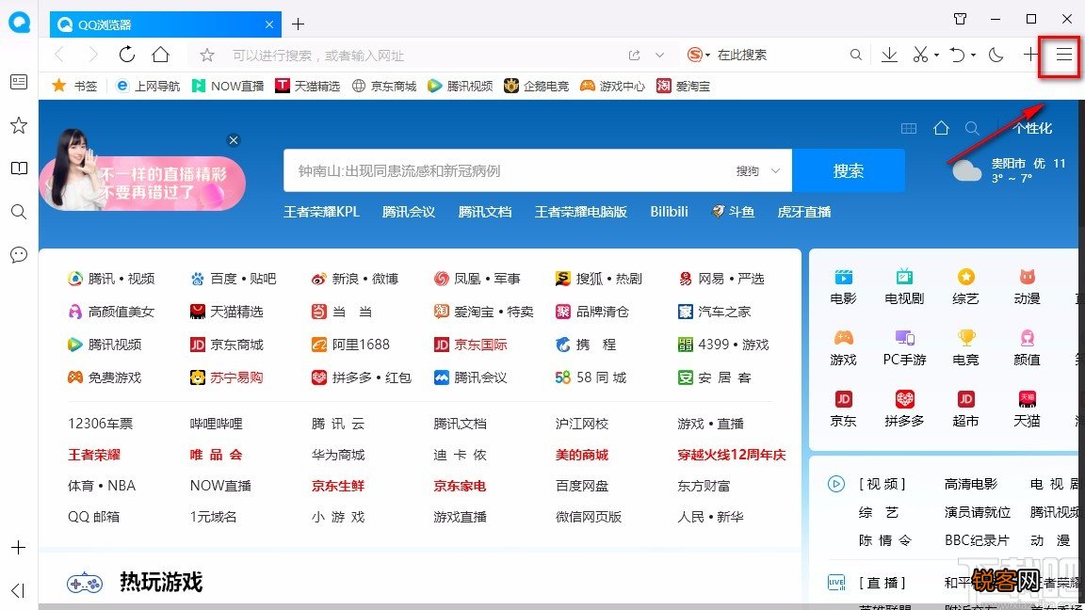Click the browser back arrow

pos(59,55)
